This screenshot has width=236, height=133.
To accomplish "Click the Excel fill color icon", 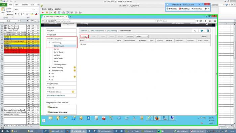I will pos(32,14).
